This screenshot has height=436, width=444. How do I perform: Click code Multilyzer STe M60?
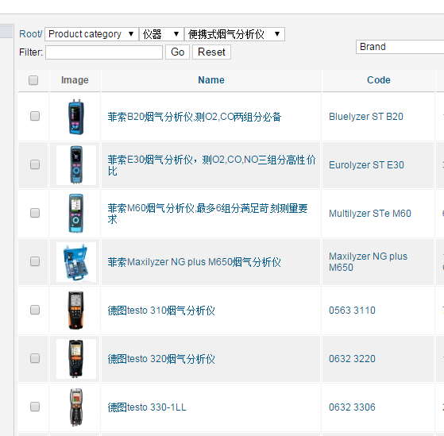tap(370, 214)
